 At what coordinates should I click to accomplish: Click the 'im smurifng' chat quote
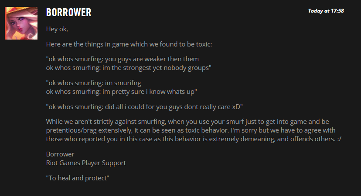click(x=123, y=83)
